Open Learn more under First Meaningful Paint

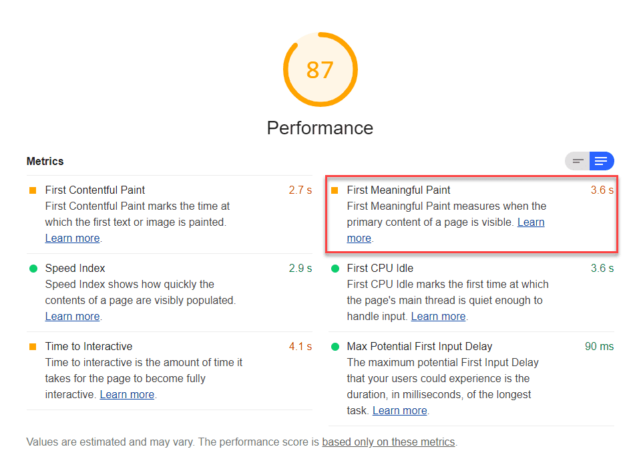[x=531, y=222]
